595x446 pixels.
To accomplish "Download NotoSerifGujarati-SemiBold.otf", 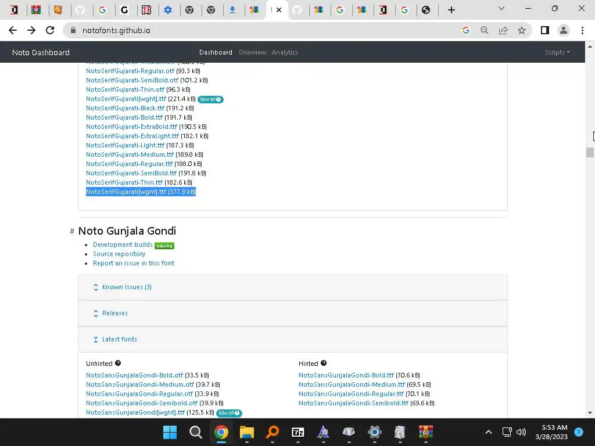I will 132,80.
